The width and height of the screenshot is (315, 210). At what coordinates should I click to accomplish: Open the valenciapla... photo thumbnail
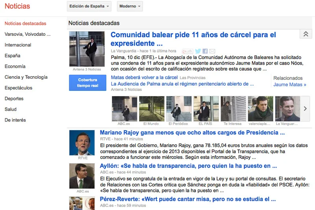pyautogui.click(x=261, y=109)
